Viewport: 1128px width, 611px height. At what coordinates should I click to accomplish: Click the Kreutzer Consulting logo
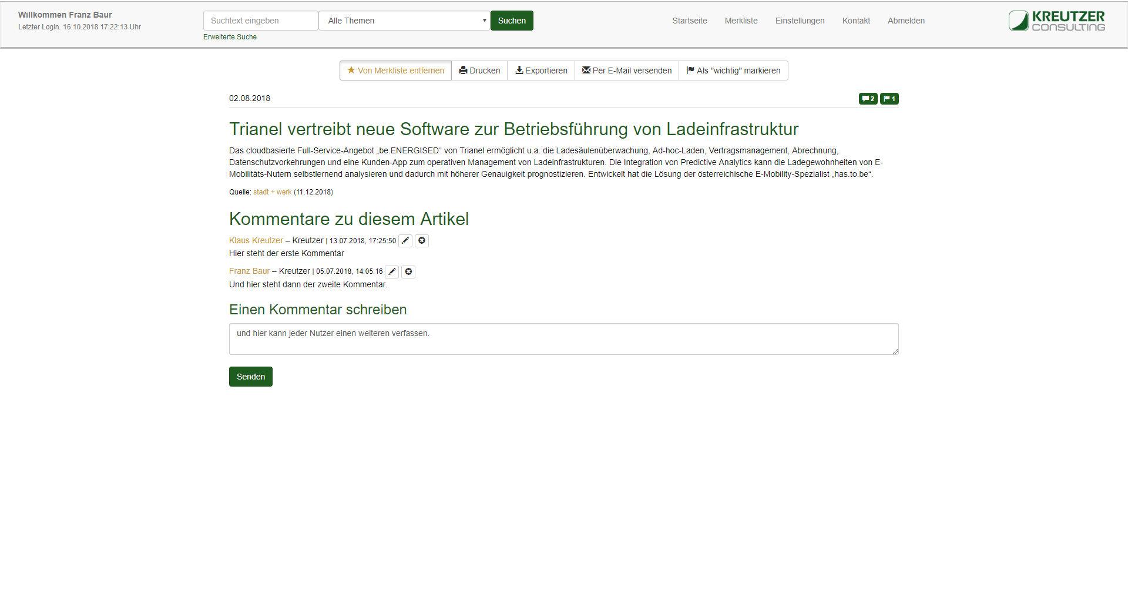pos(1056,21)
